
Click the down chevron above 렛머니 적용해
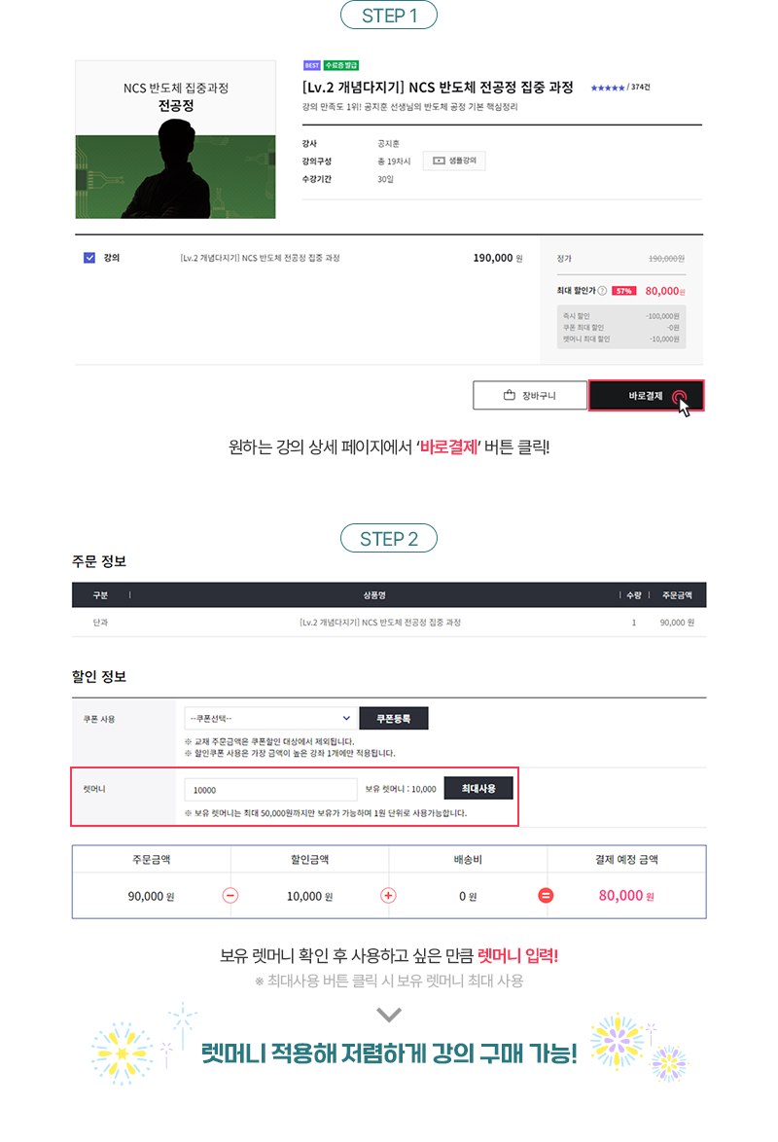[389, 1014]
